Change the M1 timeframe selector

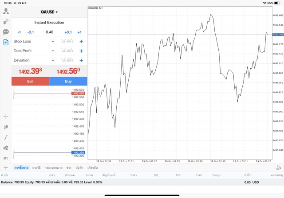click(x=6, y=158)
